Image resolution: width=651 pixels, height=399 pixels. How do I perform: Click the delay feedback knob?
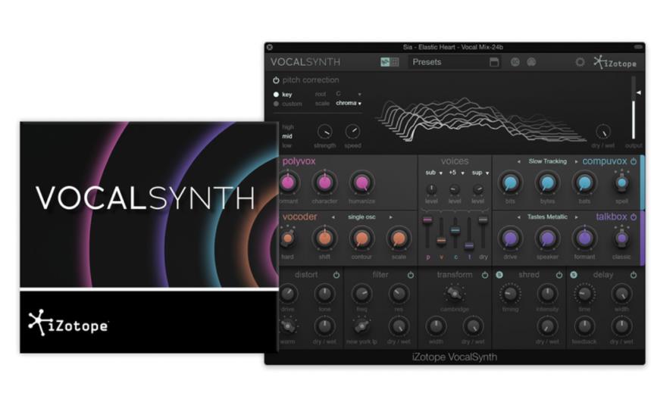(x=584, y=326)
